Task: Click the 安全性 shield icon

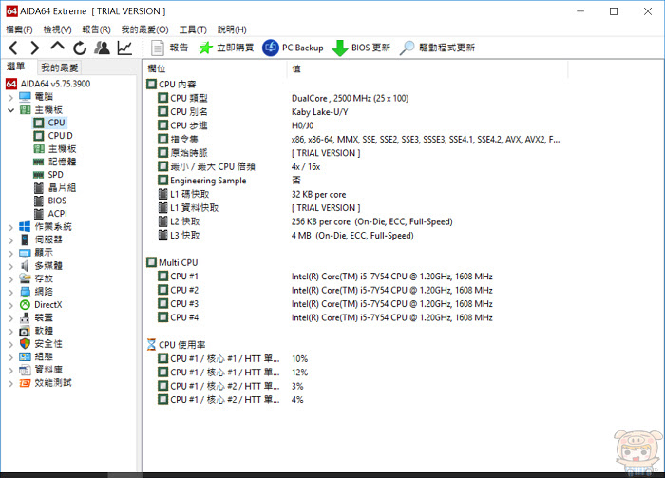Action: pyautogui.click(x=25, y=344)
